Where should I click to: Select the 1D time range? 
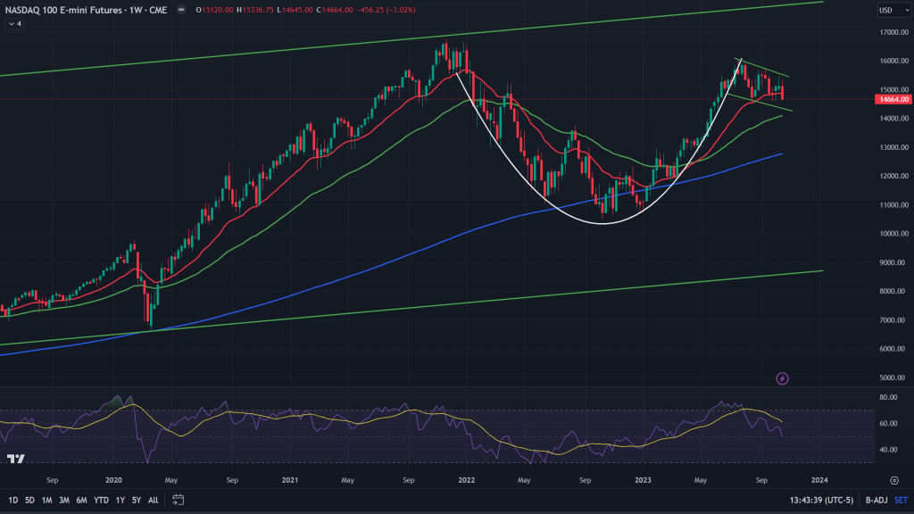pyautogui.click(x=12, y=500)
